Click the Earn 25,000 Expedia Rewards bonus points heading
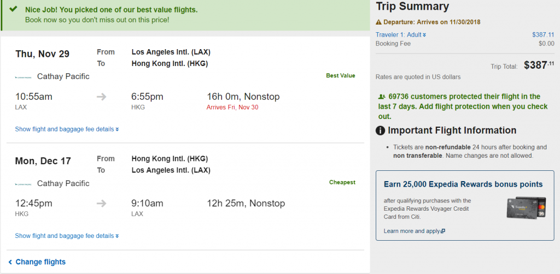Screen dimensions: 560x274 [463, 184]
